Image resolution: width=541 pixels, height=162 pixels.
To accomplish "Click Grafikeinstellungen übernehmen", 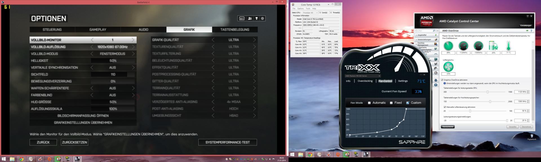I will click(83, 123).
